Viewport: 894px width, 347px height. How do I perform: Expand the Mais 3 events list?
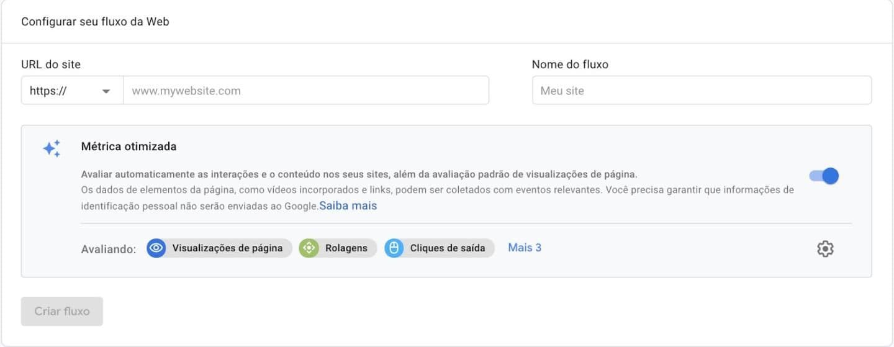coord(525,248)
